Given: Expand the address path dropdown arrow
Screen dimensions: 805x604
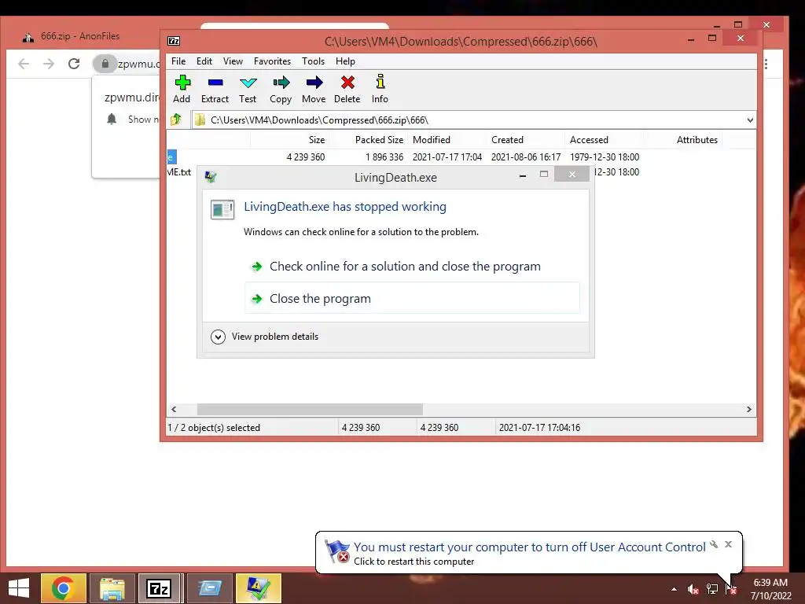Looking at the screenshot, I should click(x=749, y=120).
